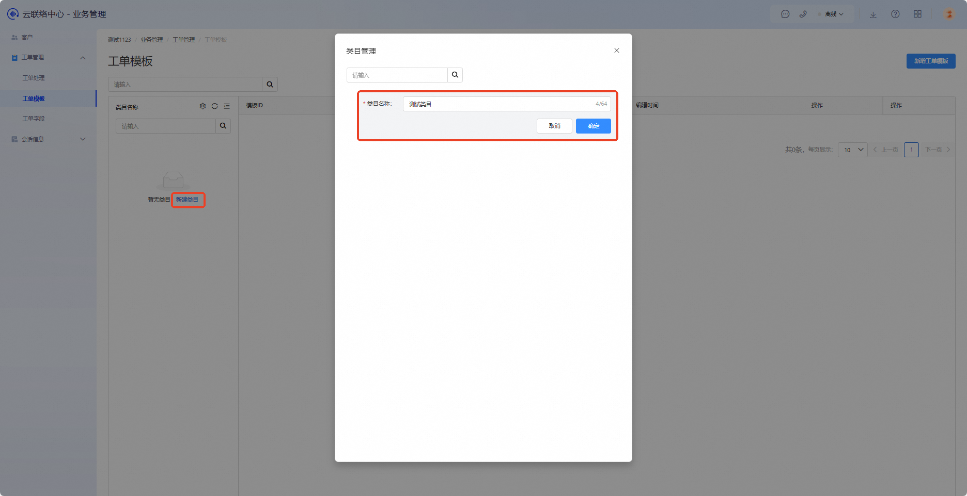This screenshot has width=967, height=496.
Task: Open 工单处理 in the sidebar
Action: [x=34, y=78]
